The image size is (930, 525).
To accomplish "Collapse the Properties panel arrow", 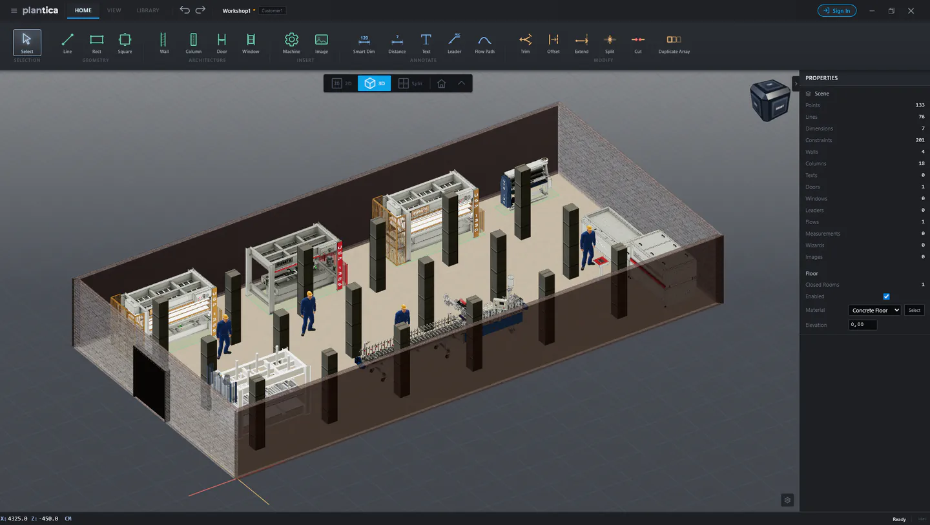I will (x=796, y=83).
